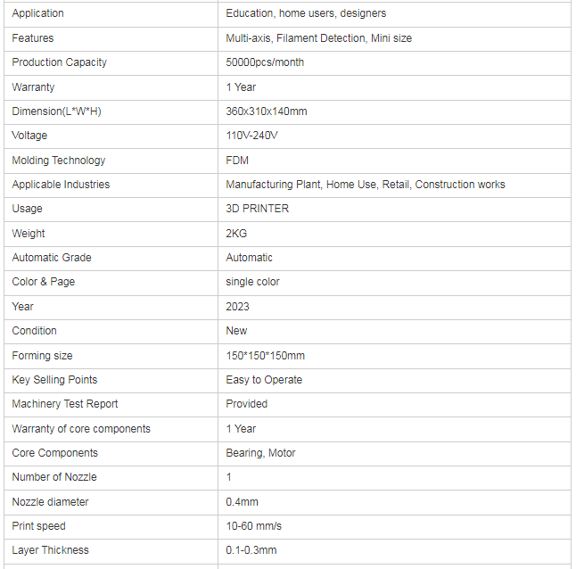Select the 'Bearing, Motor' core components value
This screenshot has height=569, width=576.
(260, 453)
